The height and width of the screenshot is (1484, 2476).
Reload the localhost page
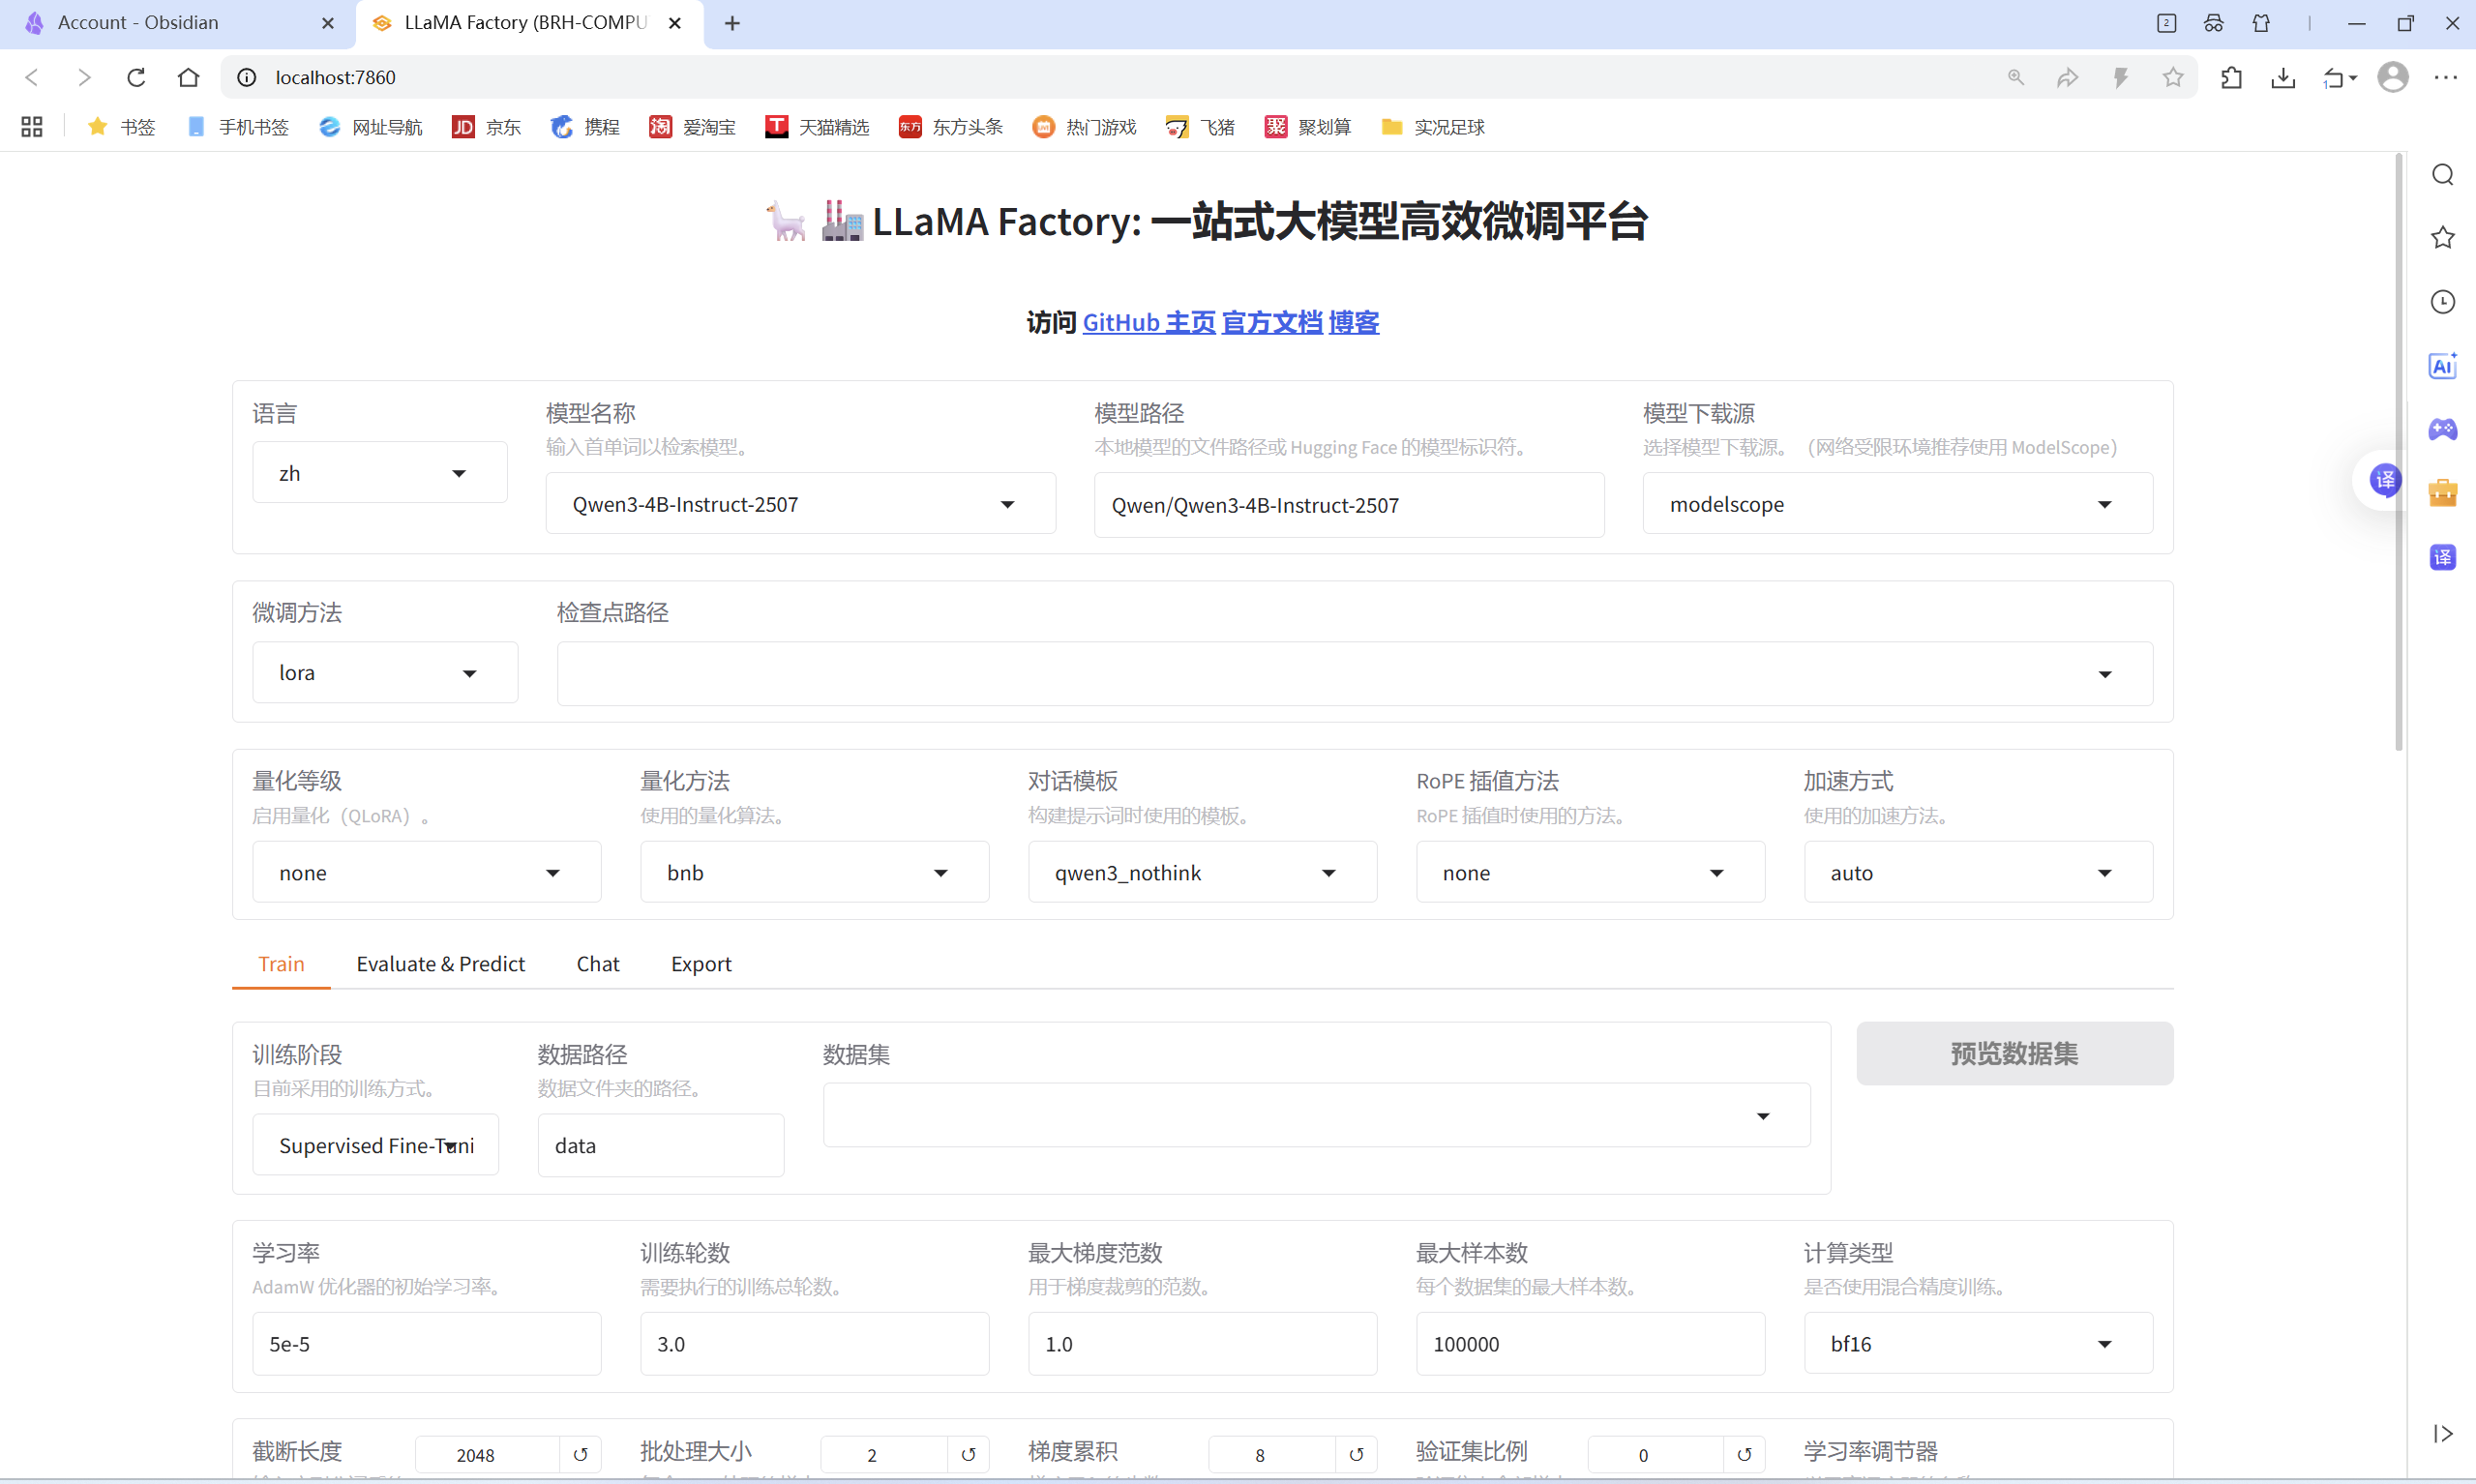[136, 77]
